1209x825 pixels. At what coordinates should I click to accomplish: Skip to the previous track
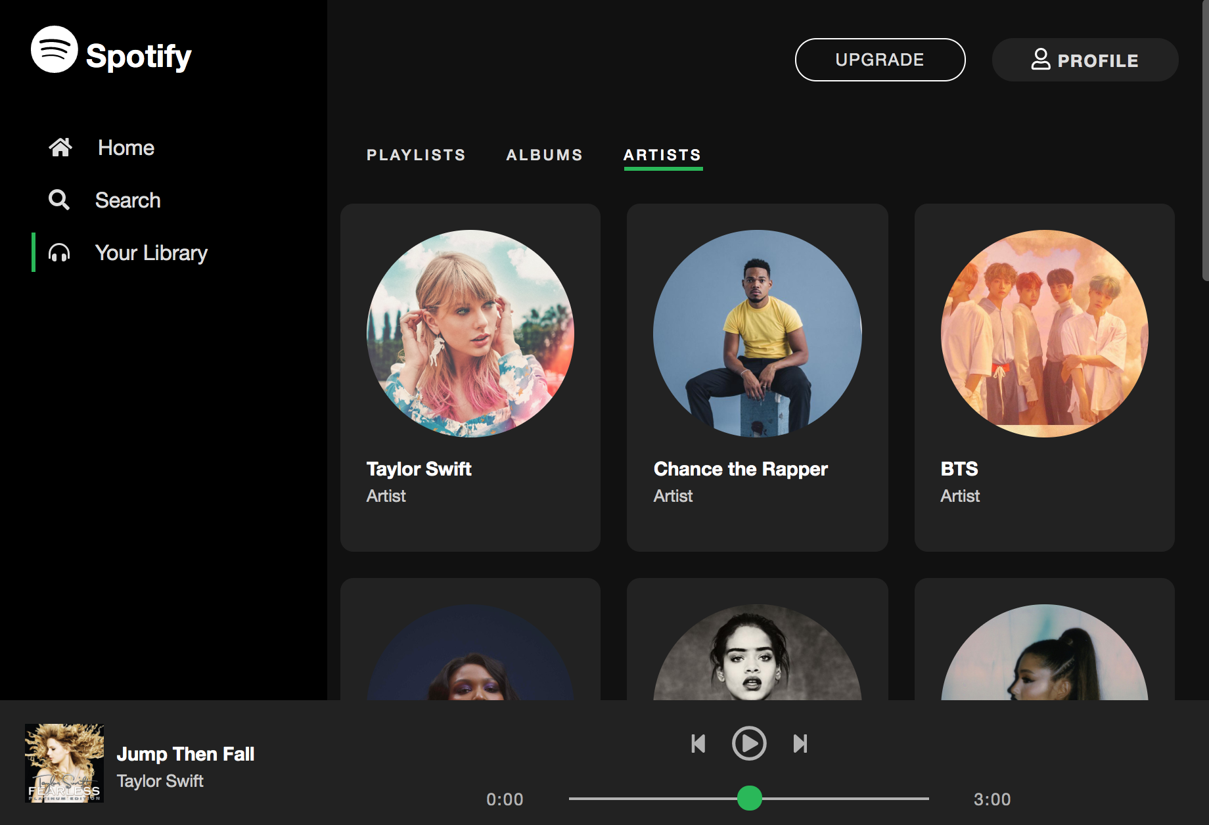pyautogui.click(x=698, y=744)
